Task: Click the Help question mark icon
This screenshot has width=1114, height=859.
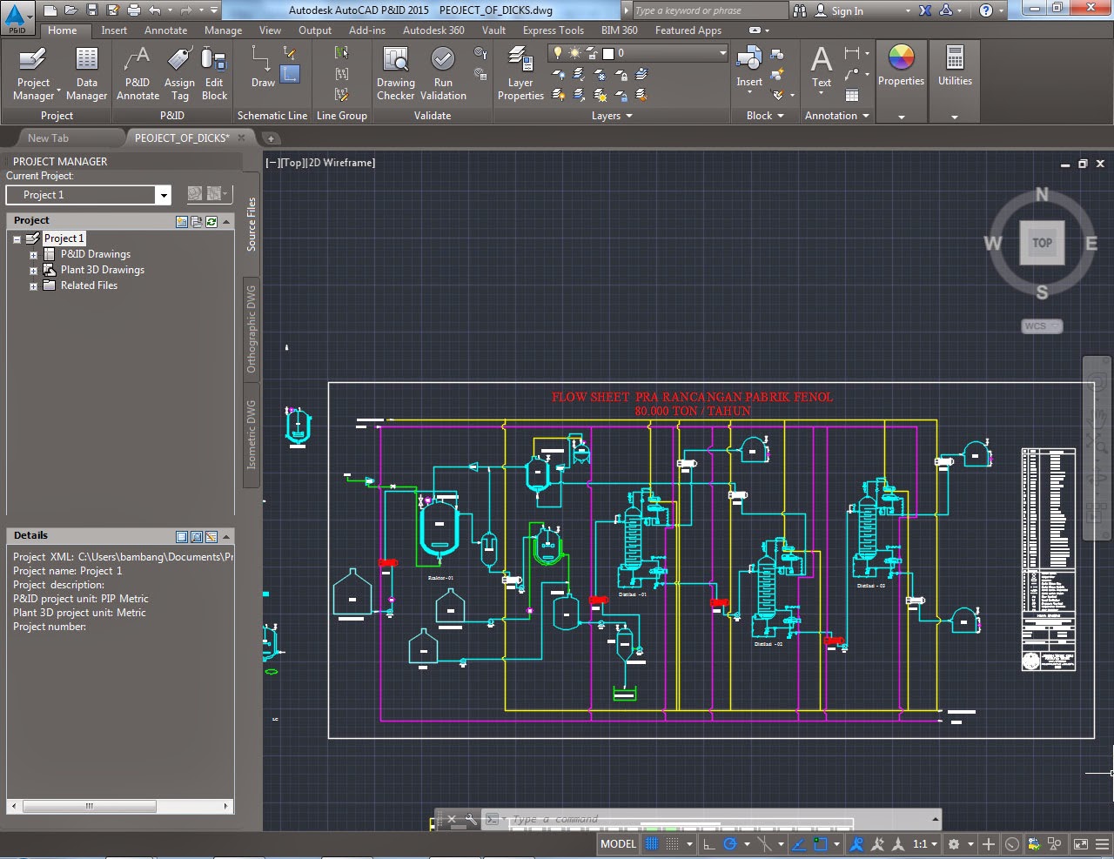Action: coord(985,10)
